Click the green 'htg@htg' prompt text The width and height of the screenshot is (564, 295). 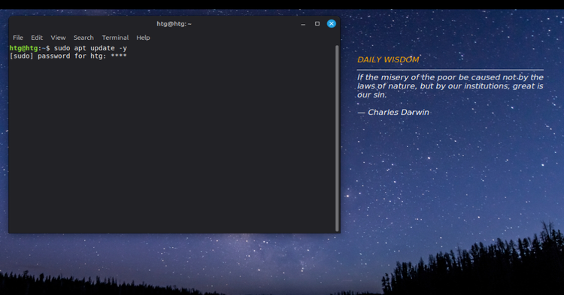(x=24, y=48)
